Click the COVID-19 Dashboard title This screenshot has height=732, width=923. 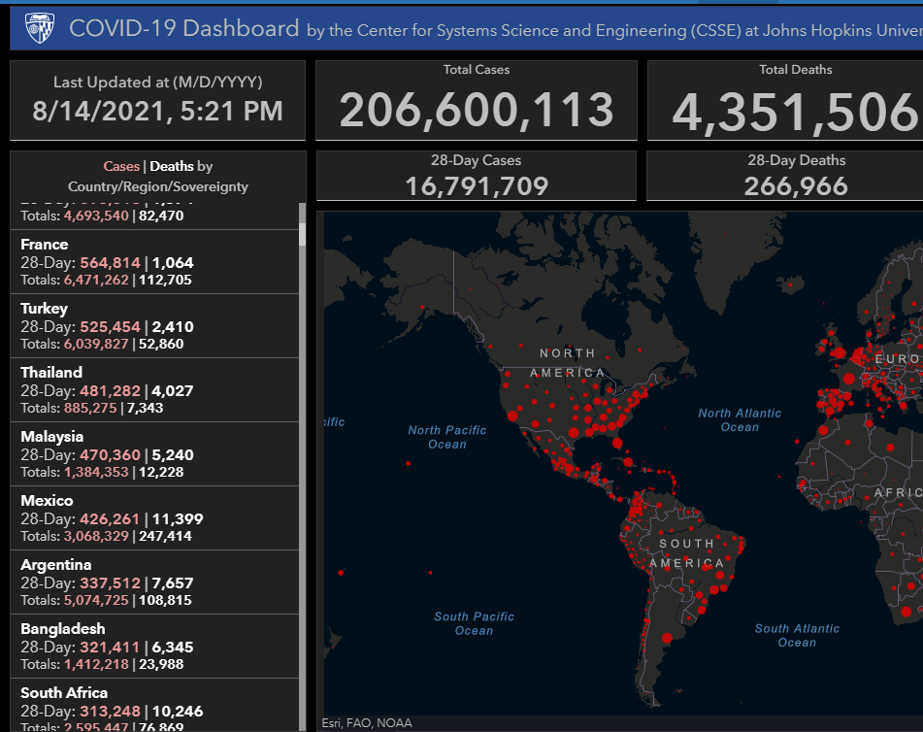(184, 28)
